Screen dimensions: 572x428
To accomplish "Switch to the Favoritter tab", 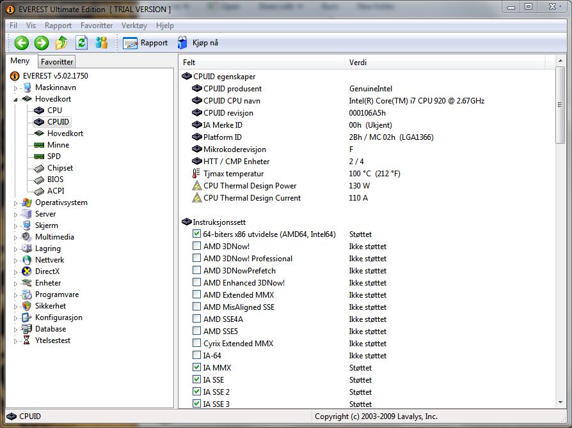I will [57, 62].
